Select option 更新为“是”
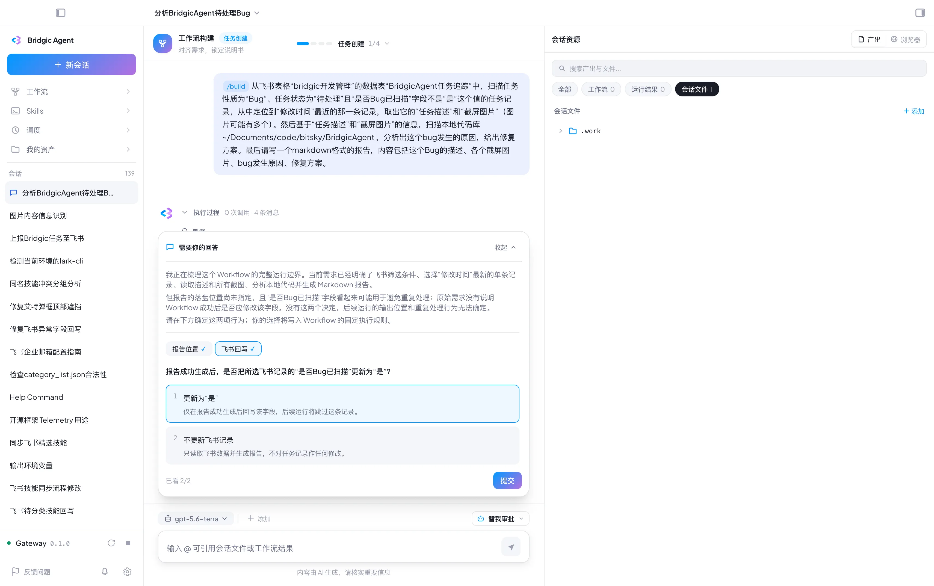The width and height of the screenshot is (934, 586). pos(342,404)
